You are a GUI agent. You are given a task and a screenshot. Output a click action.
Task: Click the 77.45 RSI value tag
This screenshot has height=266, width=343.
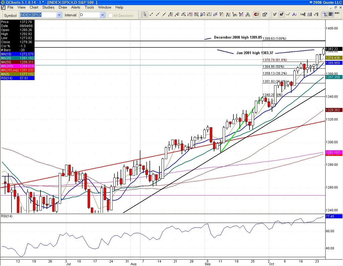[334, 216]
